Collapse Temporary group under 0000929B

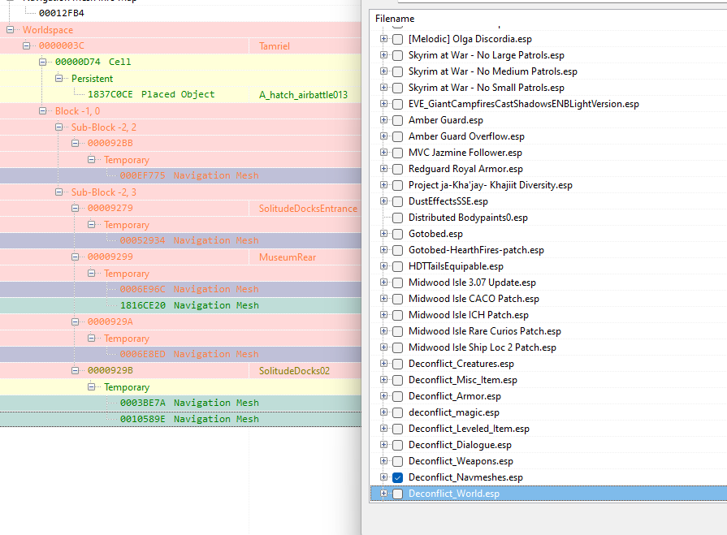(91, 386)
